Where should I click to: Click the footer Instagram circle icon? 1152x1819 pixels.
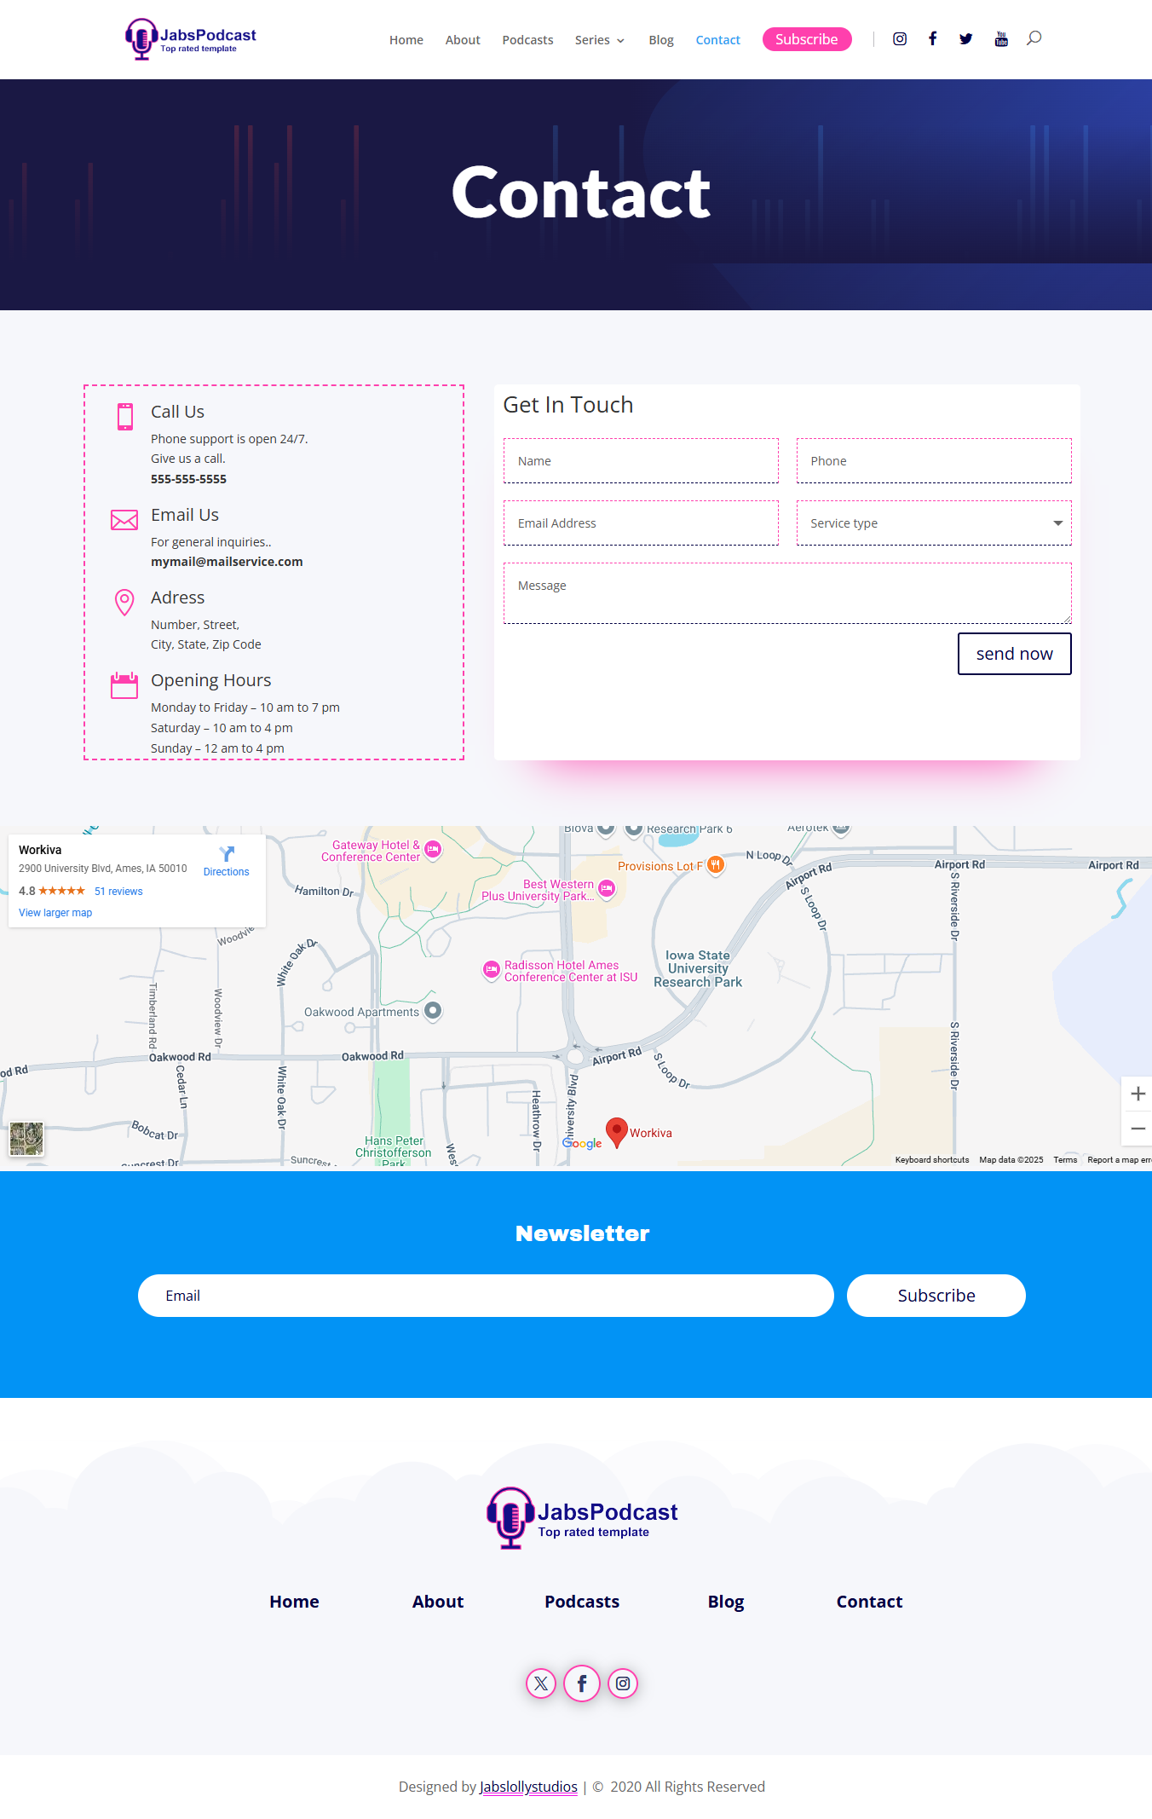(623, 1683)
